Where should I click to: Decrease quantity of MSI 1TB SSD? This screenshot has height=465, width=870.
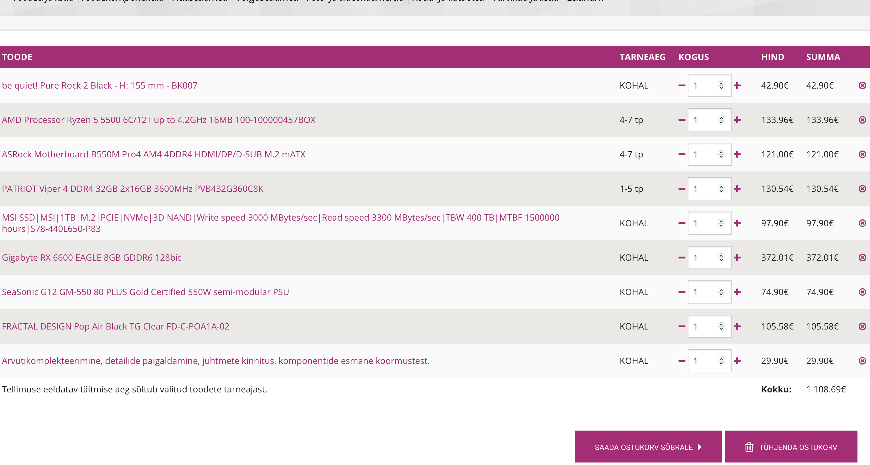point(681,223)
